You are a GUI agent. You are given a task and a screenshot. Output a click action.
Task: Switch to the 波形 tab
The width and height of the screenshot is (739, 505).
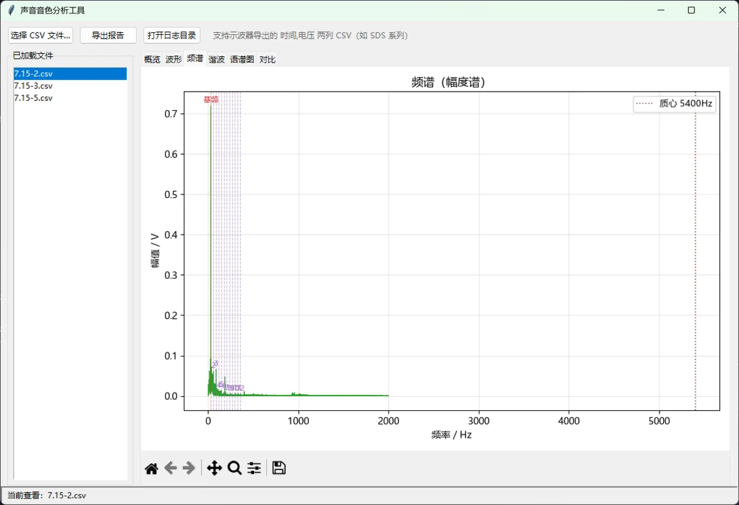coord(173,59)
